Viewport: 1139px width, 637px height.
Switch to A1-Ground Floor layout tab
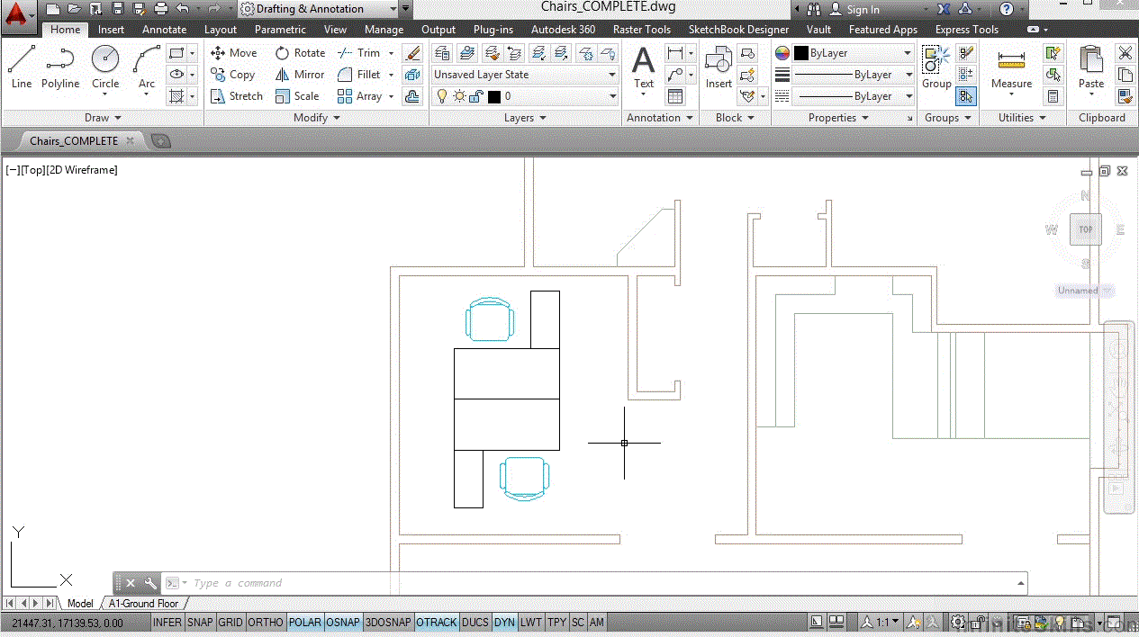click(144, 604)
